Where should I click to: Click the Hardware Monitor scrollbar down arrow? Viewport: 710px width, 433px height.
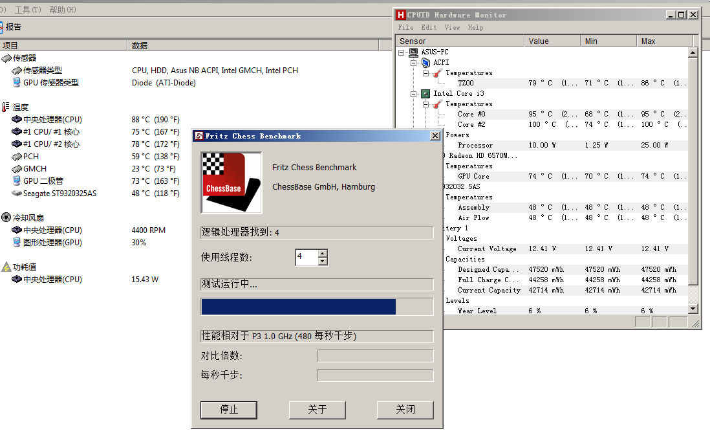click(x=693, y=309)
